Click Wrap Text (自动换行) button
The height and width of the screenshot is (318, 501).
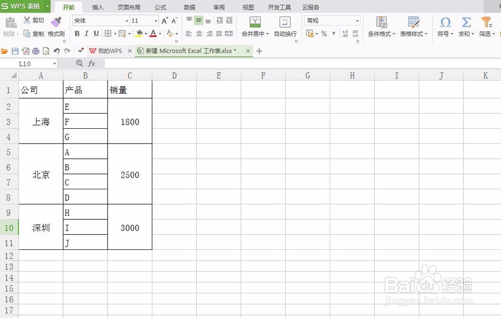285,27
